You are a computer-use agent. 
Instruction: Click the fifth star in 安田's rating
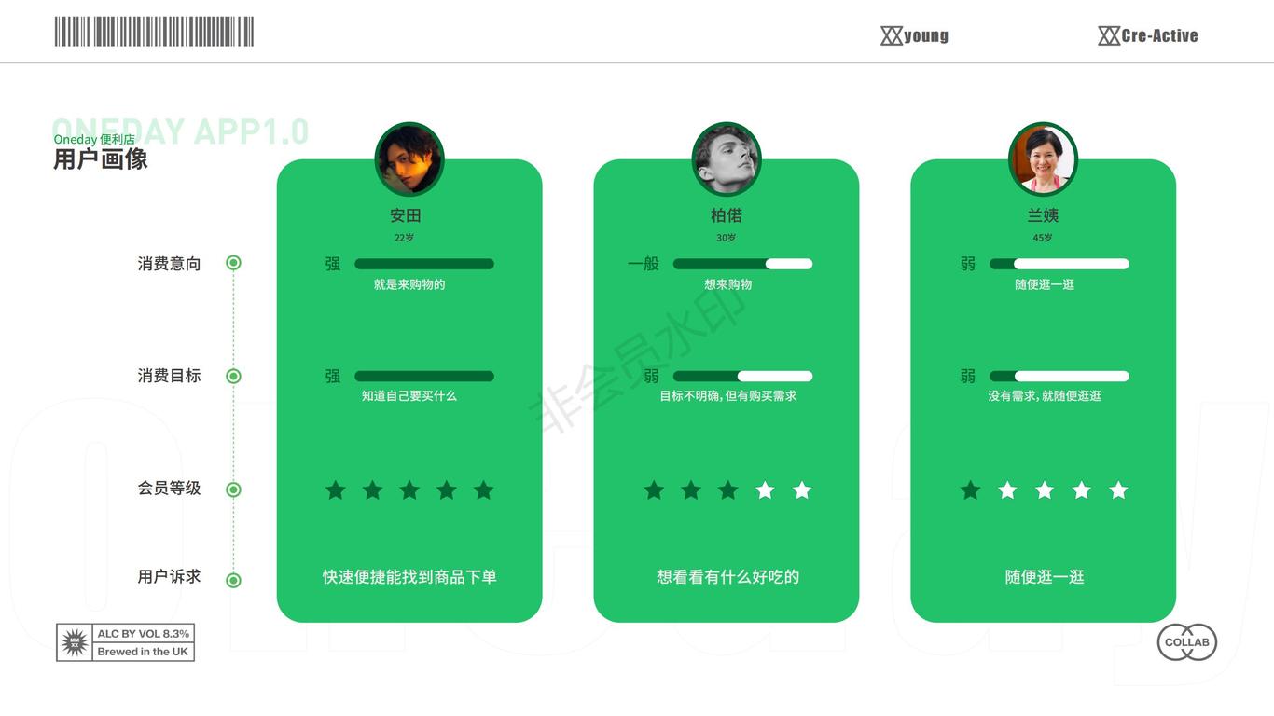tap(483, 490)
